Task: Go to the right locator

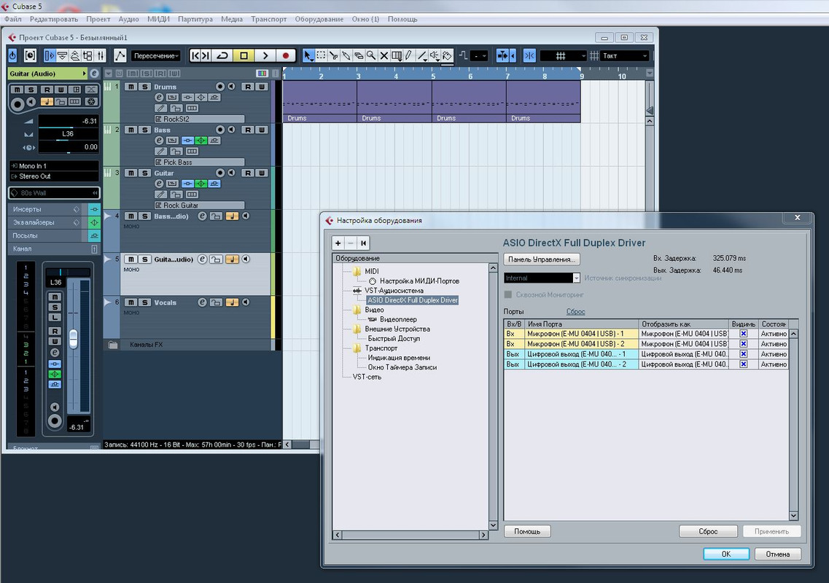Action: pyautogui.click(x=206, y=55)
